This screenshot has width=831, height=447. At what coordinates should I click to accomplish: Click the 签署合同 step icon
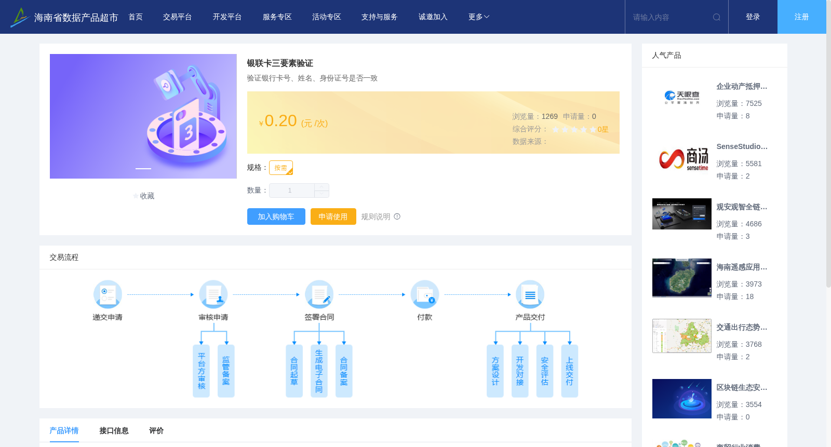pyautogui.click(x=319, y=294)
